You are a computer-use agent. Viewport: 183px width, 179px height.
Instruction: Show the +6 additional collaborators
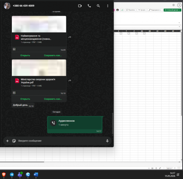click(122, 10)
